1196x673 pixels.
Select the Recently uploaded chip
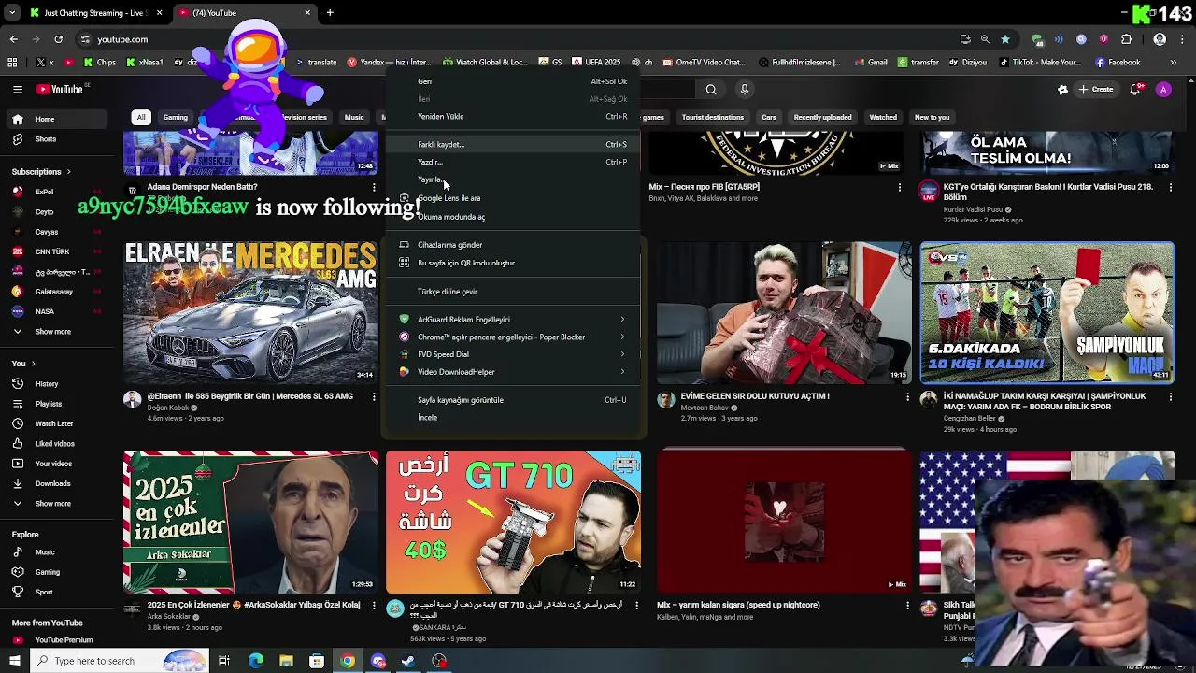822,118
